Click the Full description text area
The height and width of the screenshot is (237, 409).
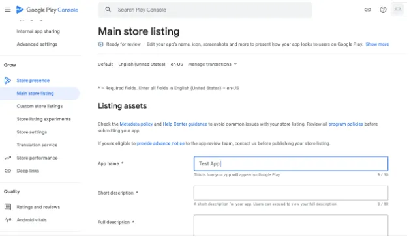pyautogui.click(x=291, y=225)
